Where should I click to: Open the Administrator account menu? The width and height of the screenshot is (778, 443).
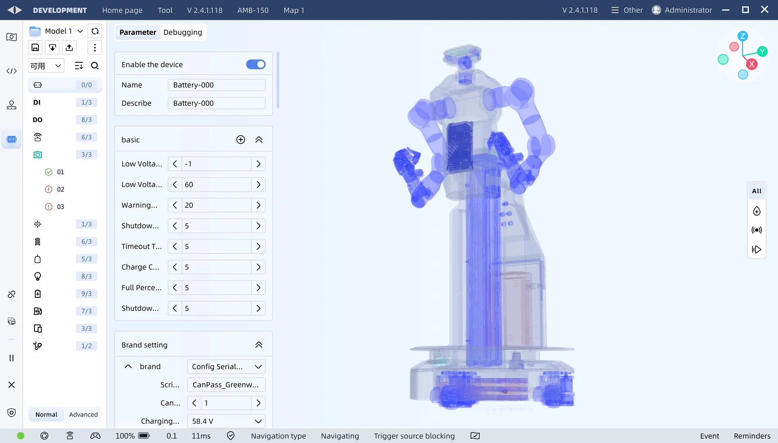coord(682,10)
